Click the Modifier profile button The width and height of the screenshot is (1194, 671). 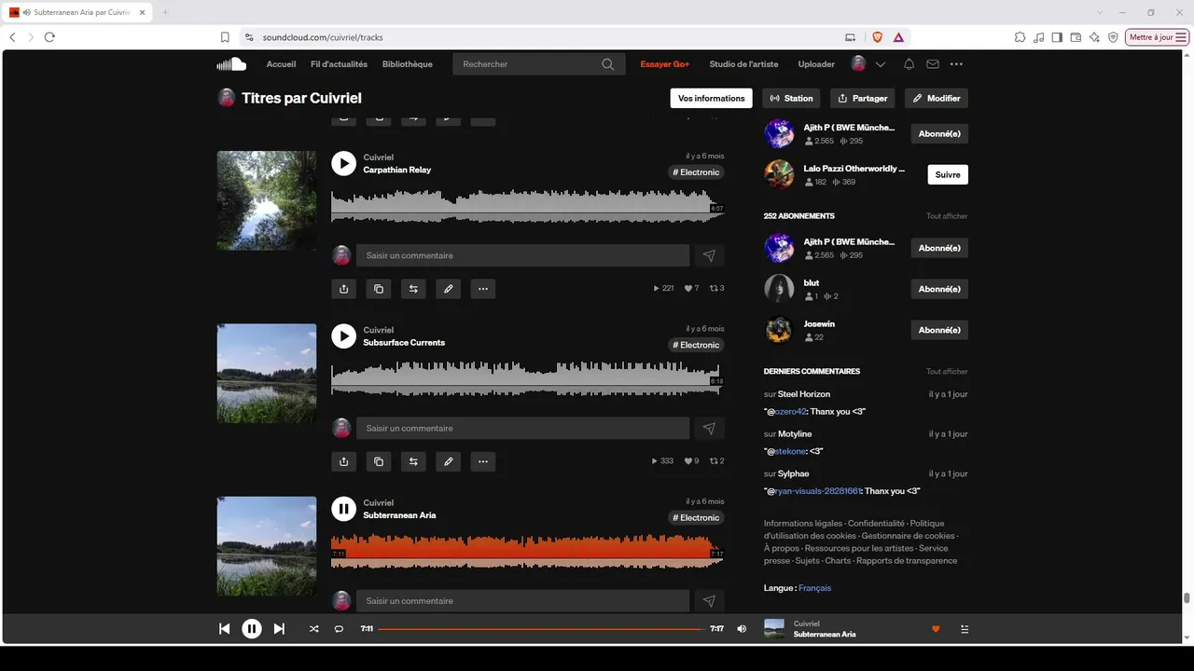coord(937,98)
